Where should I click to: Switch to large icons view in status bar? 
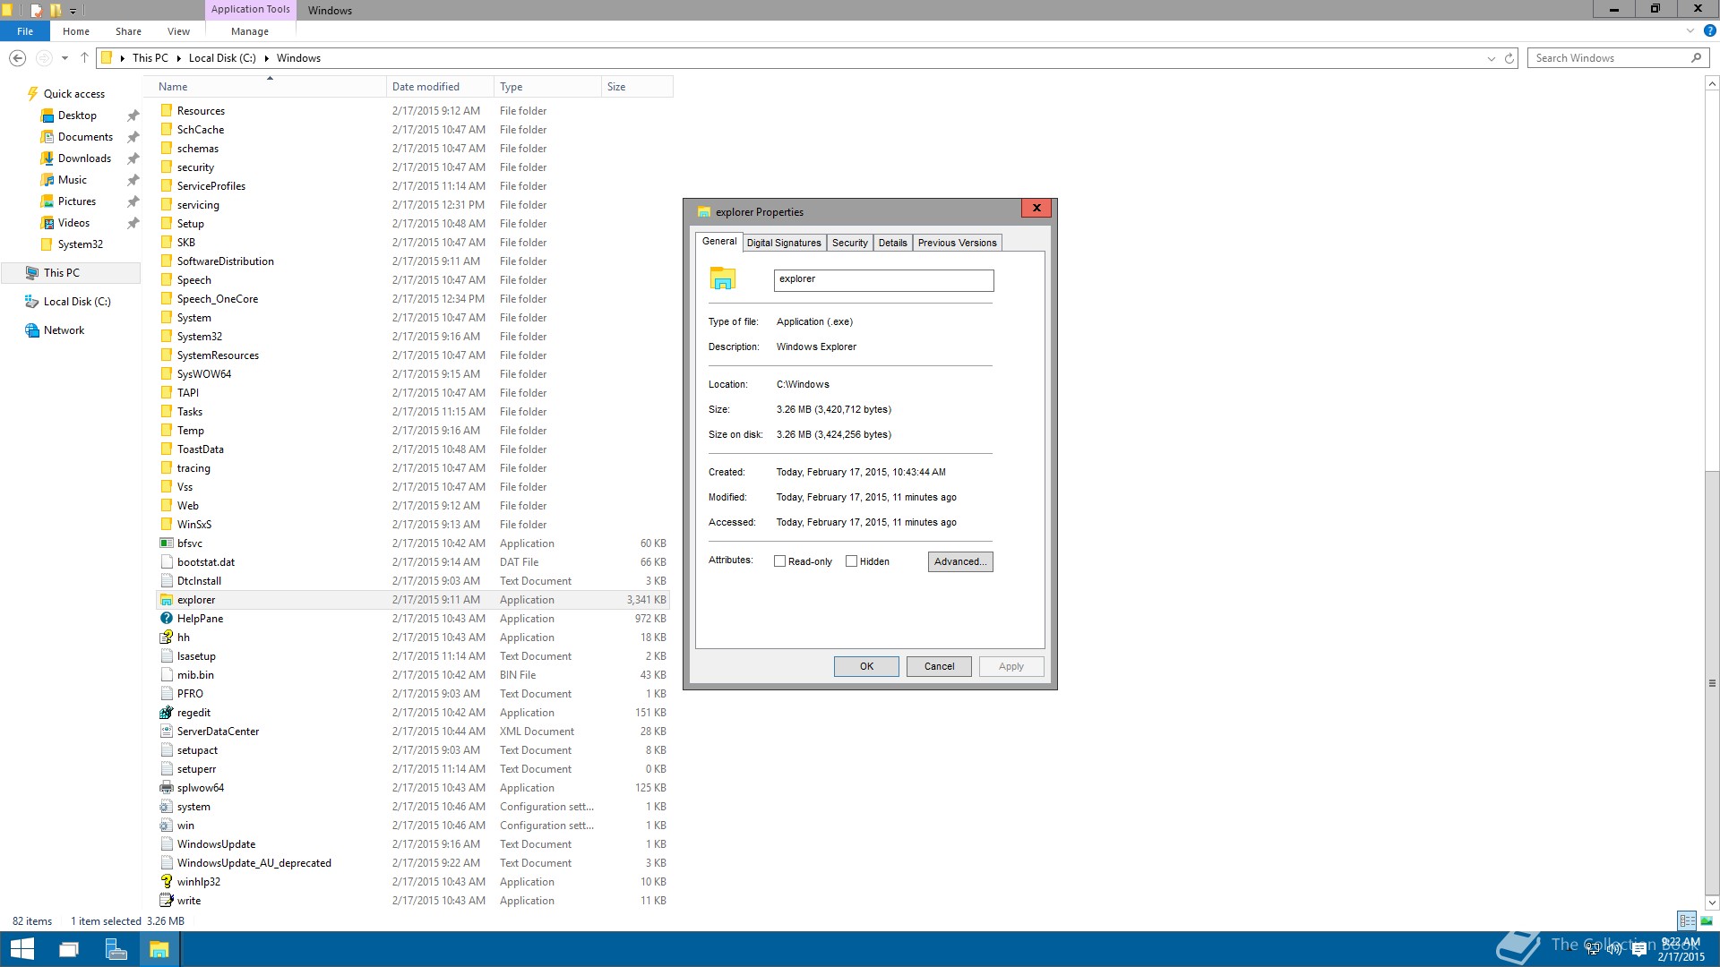(1707, 920)
